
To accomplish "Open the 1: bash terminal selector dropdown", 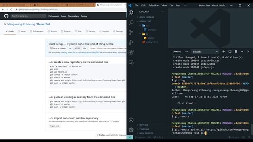I will click(x=205, y=52).
